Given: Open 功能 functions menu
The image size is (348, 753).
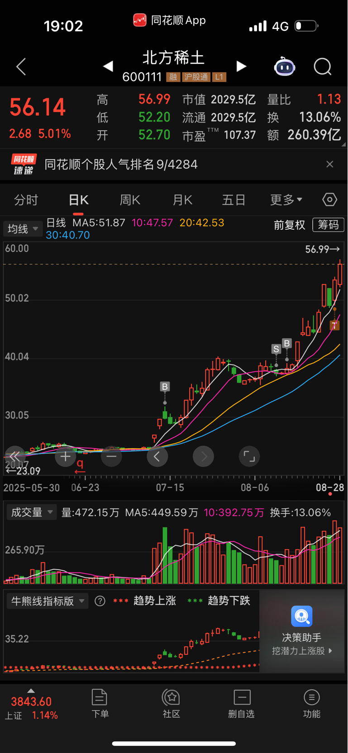Looking at the screenshot, I should pyautogui.click(x=312, y=703).
